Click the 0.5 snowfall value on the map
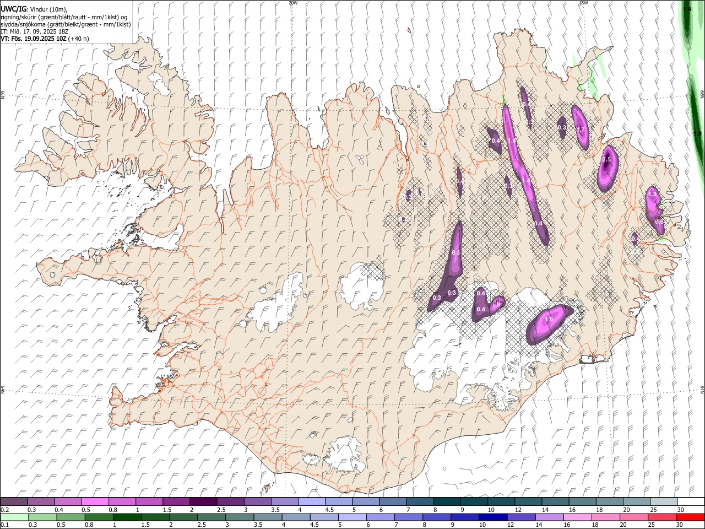705x529 pixels. pos(456,252)
